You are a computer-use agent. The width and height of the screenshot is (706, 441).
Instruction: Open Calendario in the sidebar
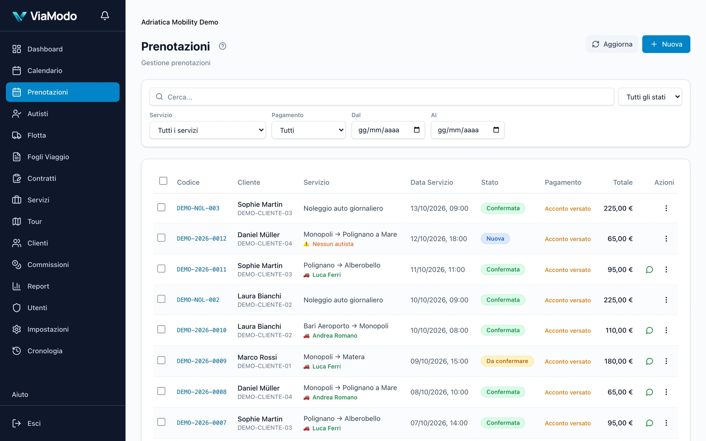coord(63,71)
